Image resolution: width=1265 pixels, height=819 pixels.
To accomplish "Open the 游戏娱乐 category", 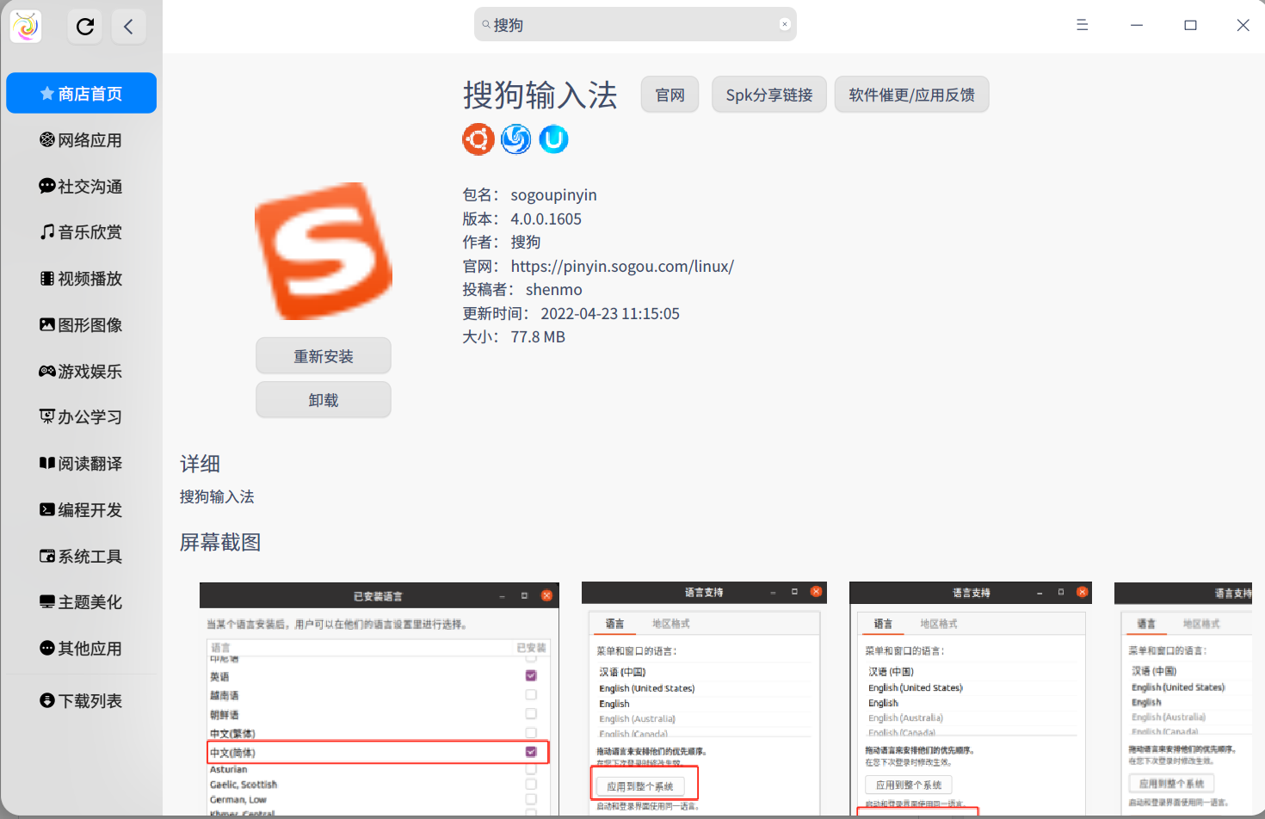I will tap(82, 371).
